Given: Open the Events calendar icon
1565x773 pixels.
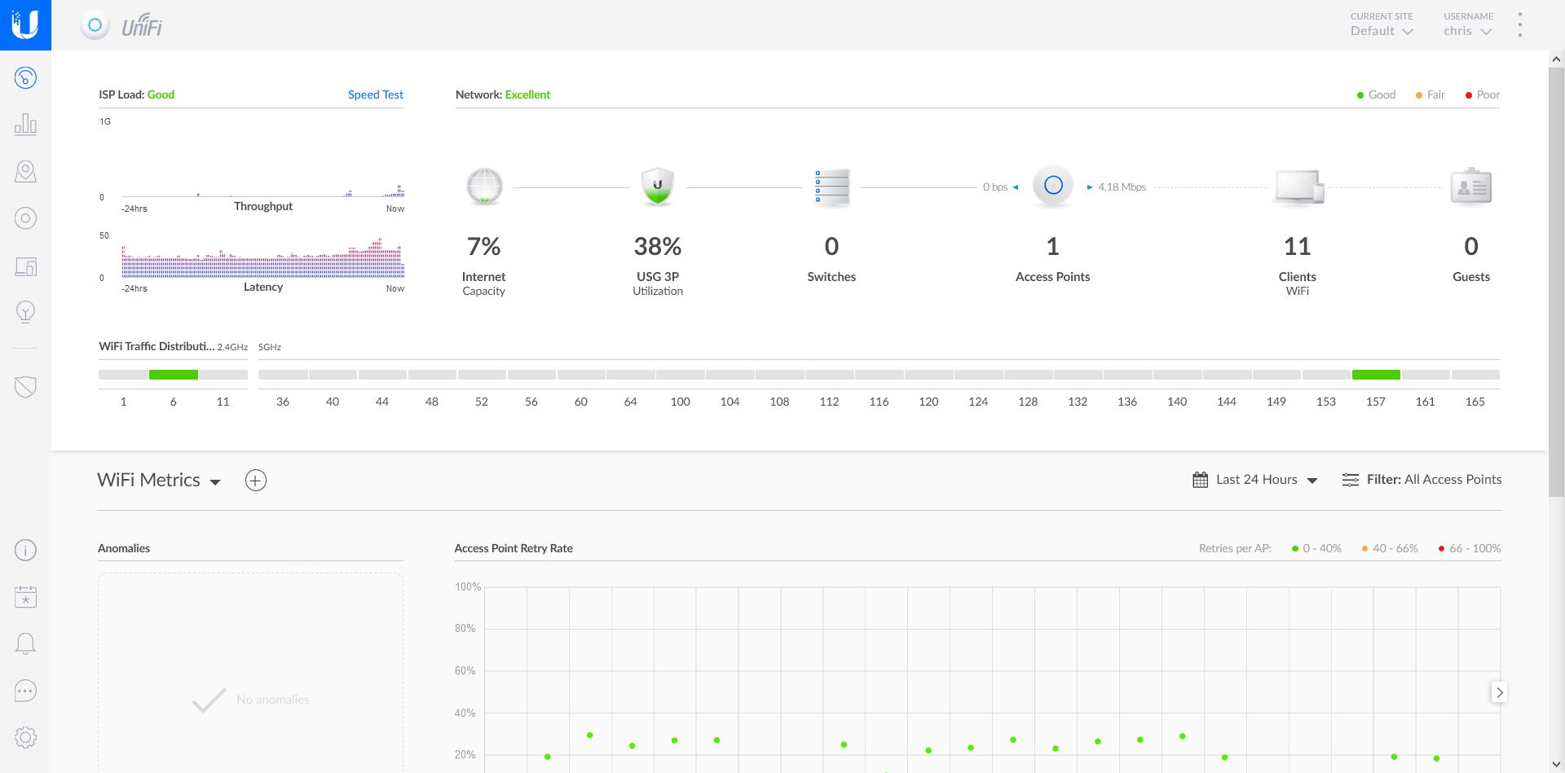Looking at the screenshot, I should click(25, 596).
